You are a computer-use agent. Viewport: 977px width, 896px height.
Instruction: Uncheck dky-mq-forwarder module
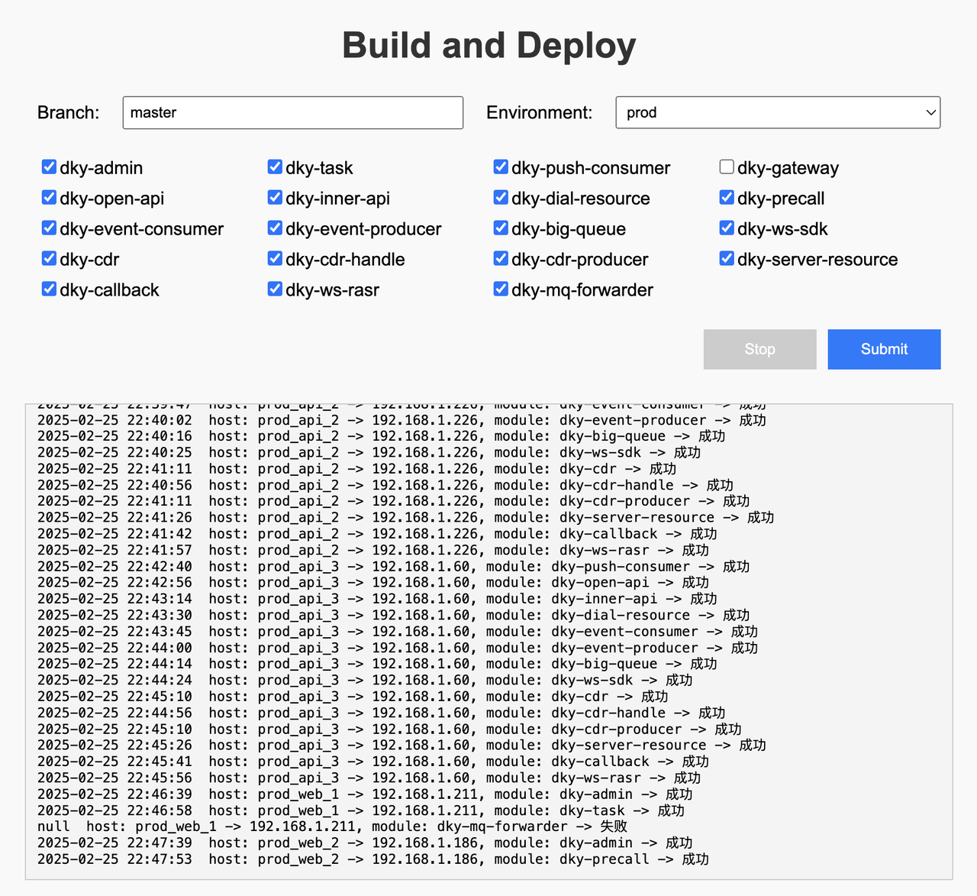pos(501,290)
